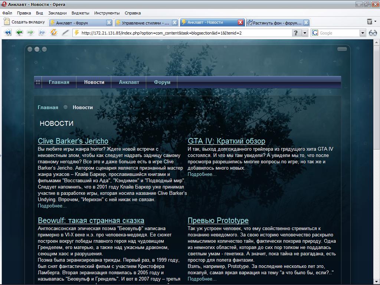Reload the page with the orange Reload icon

[54, 33]
